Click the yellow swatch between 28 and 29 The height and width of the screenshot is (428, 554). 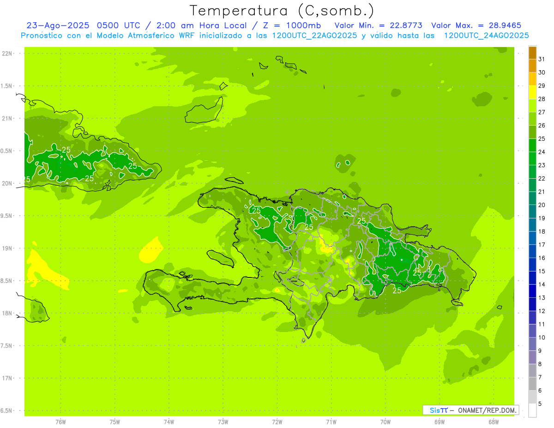click(x=532, y=92)
